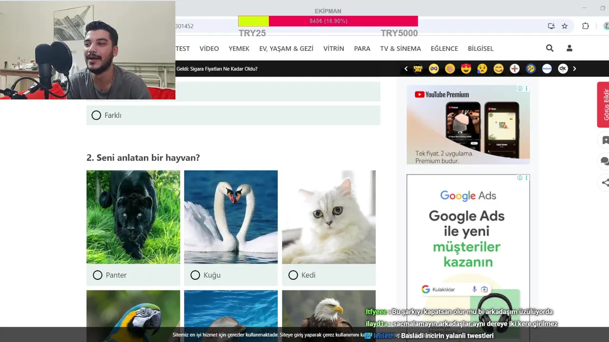This screenshot has width=609, height=342.
Task: Open ad options menu on YouTube Premium ad
Action: tap(526, 88)
